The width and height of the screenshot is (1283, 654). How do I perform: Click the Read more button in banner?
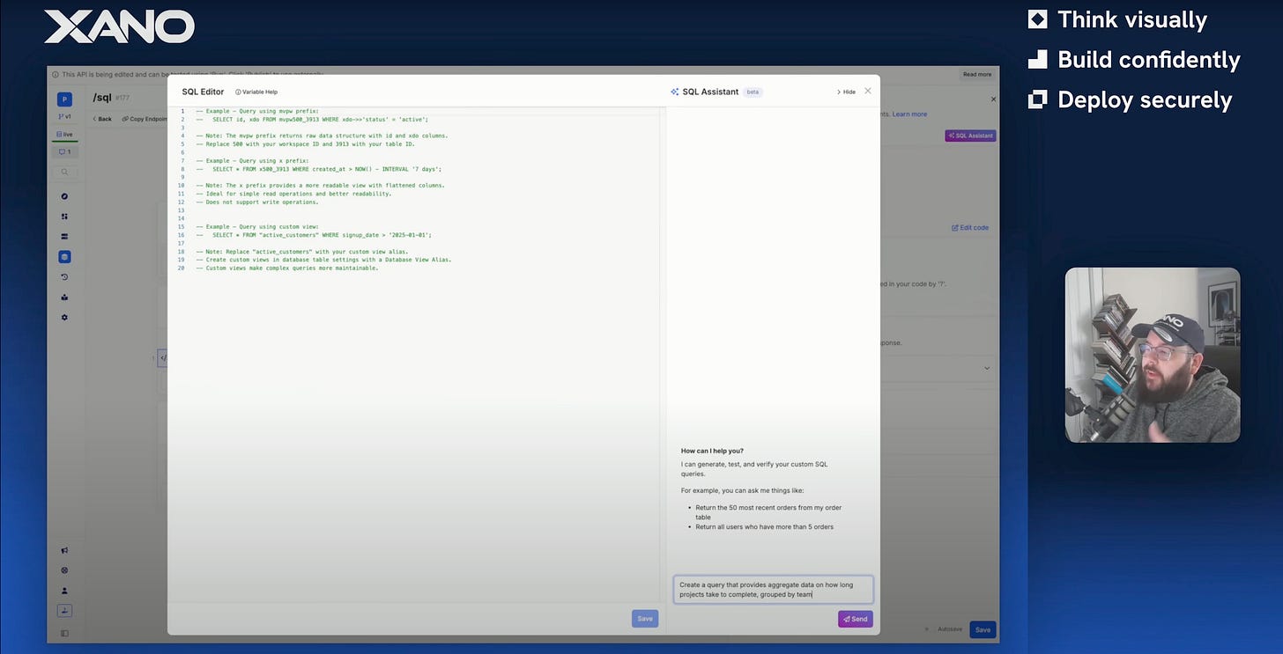[x=976, y=75]
